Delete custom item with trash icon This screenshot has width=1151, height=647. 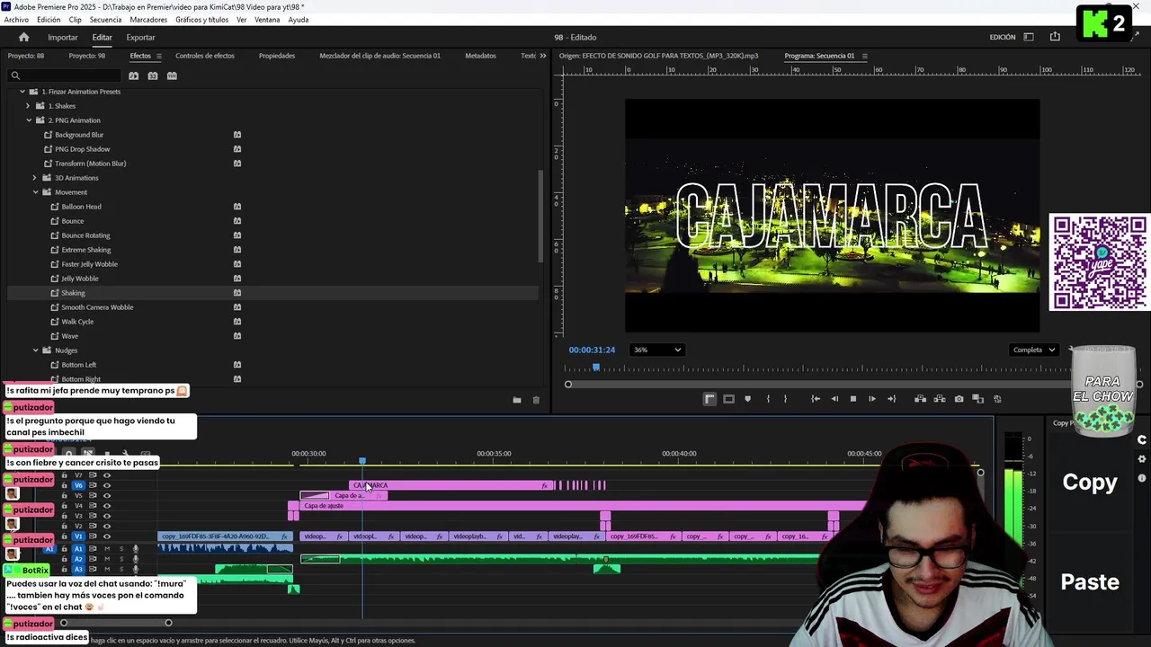536,400
